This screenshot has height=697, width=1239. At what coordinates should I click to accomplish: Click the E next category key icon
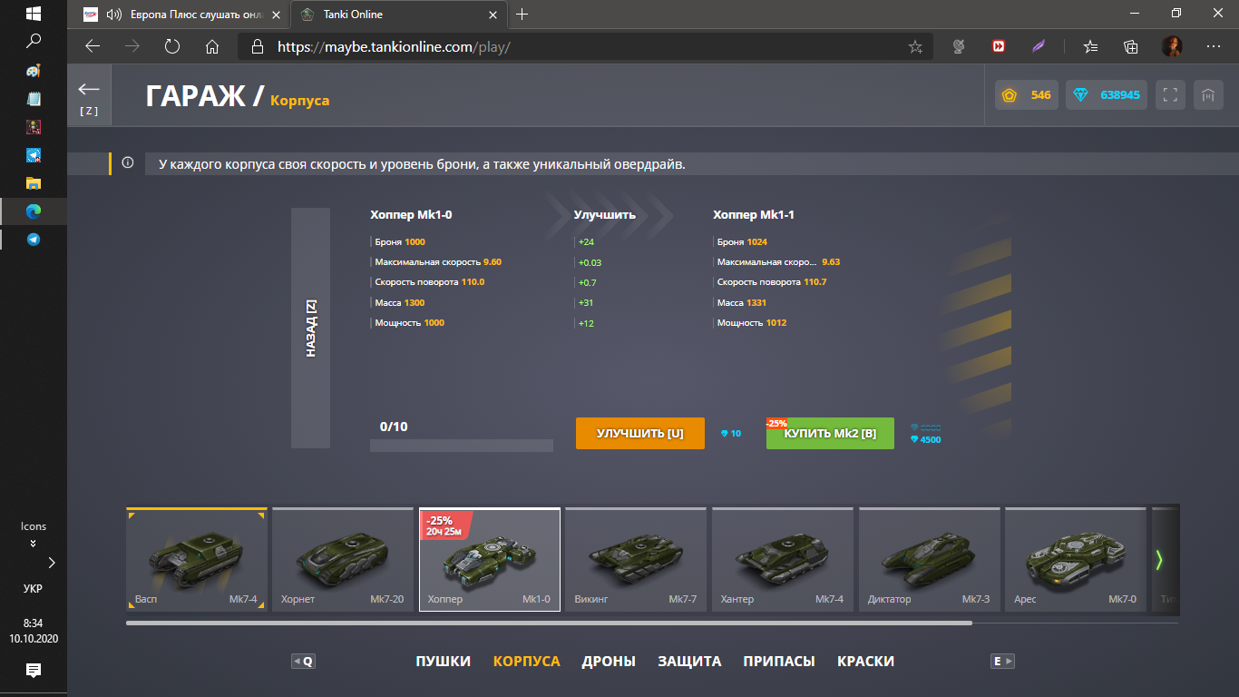point(1002,662)
